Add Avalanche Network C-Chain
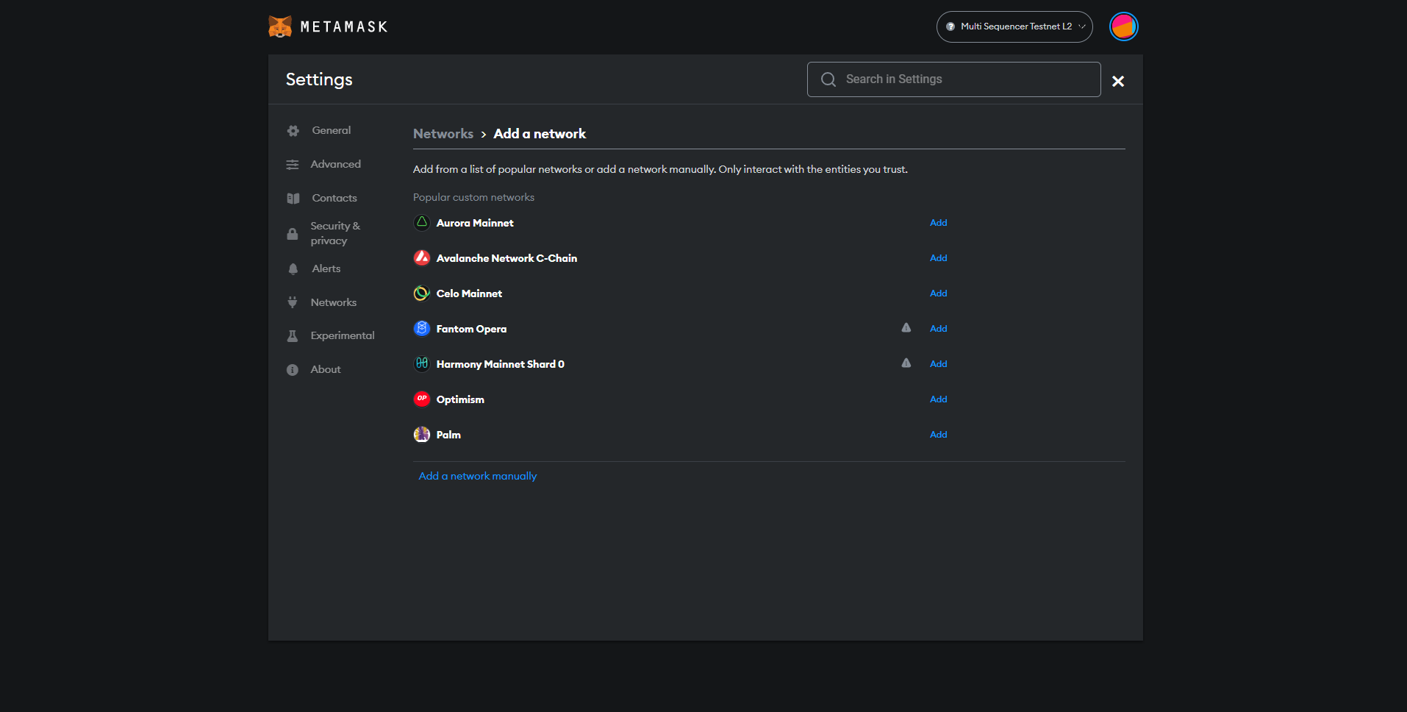This screenshot has width=1407, height=712. 938,258
